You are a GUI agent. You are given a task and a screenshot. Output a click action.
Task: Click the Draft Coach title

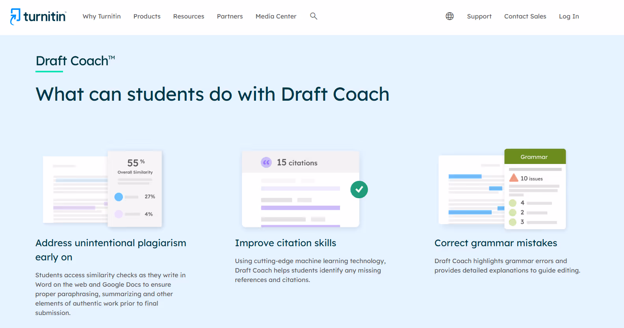(75, 61)
